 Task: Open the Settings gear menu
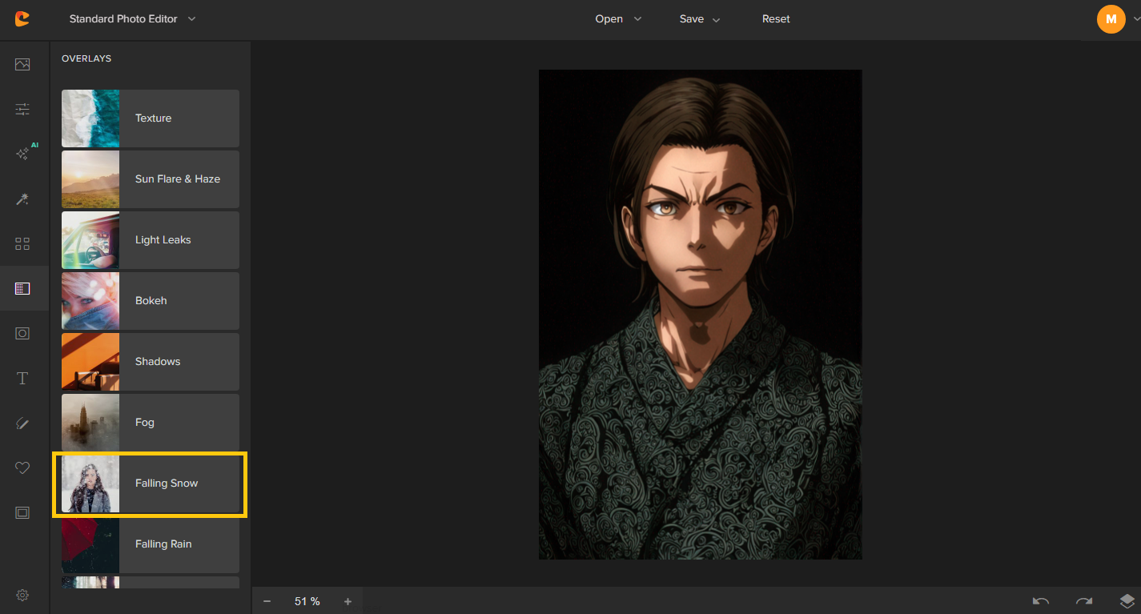pos(22,595)
